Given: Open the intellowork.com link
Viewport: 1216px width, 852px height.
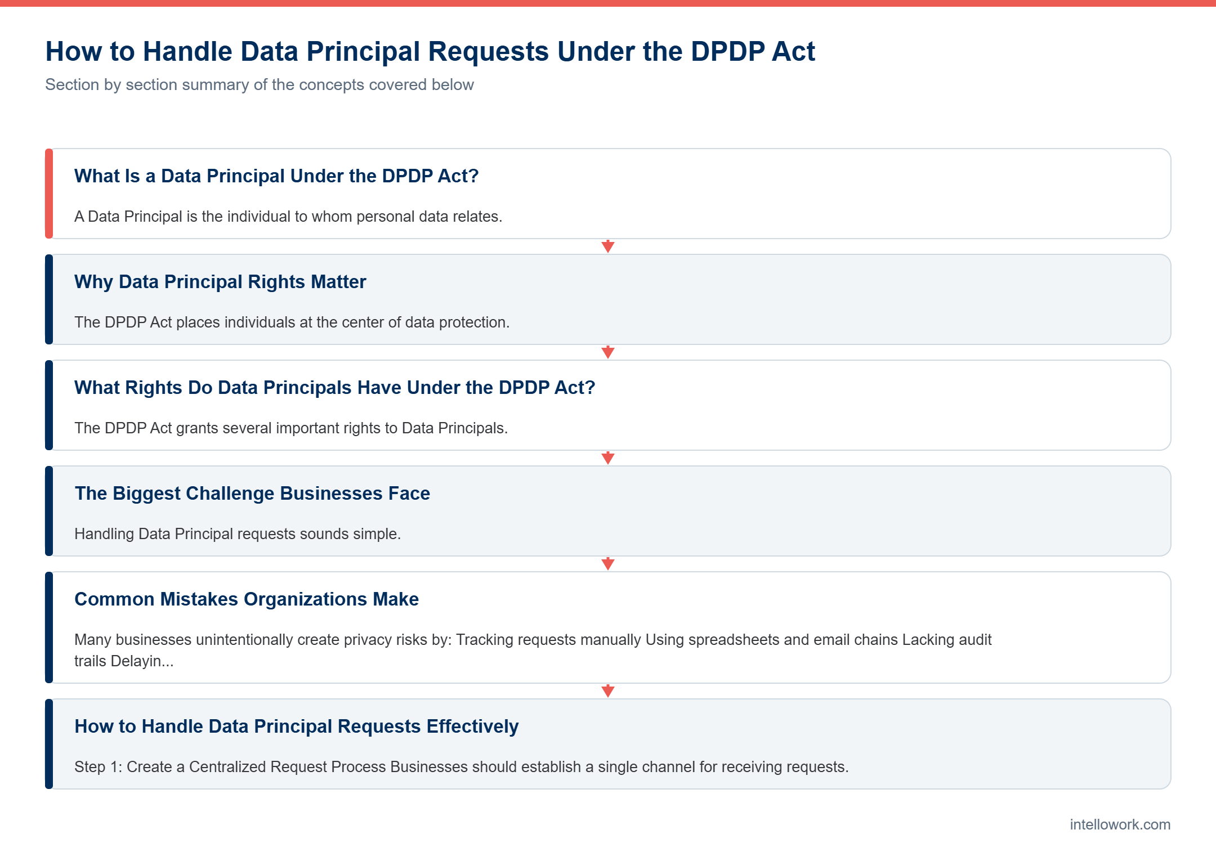Looking at the screenshot, I should tap(1120, 824).
